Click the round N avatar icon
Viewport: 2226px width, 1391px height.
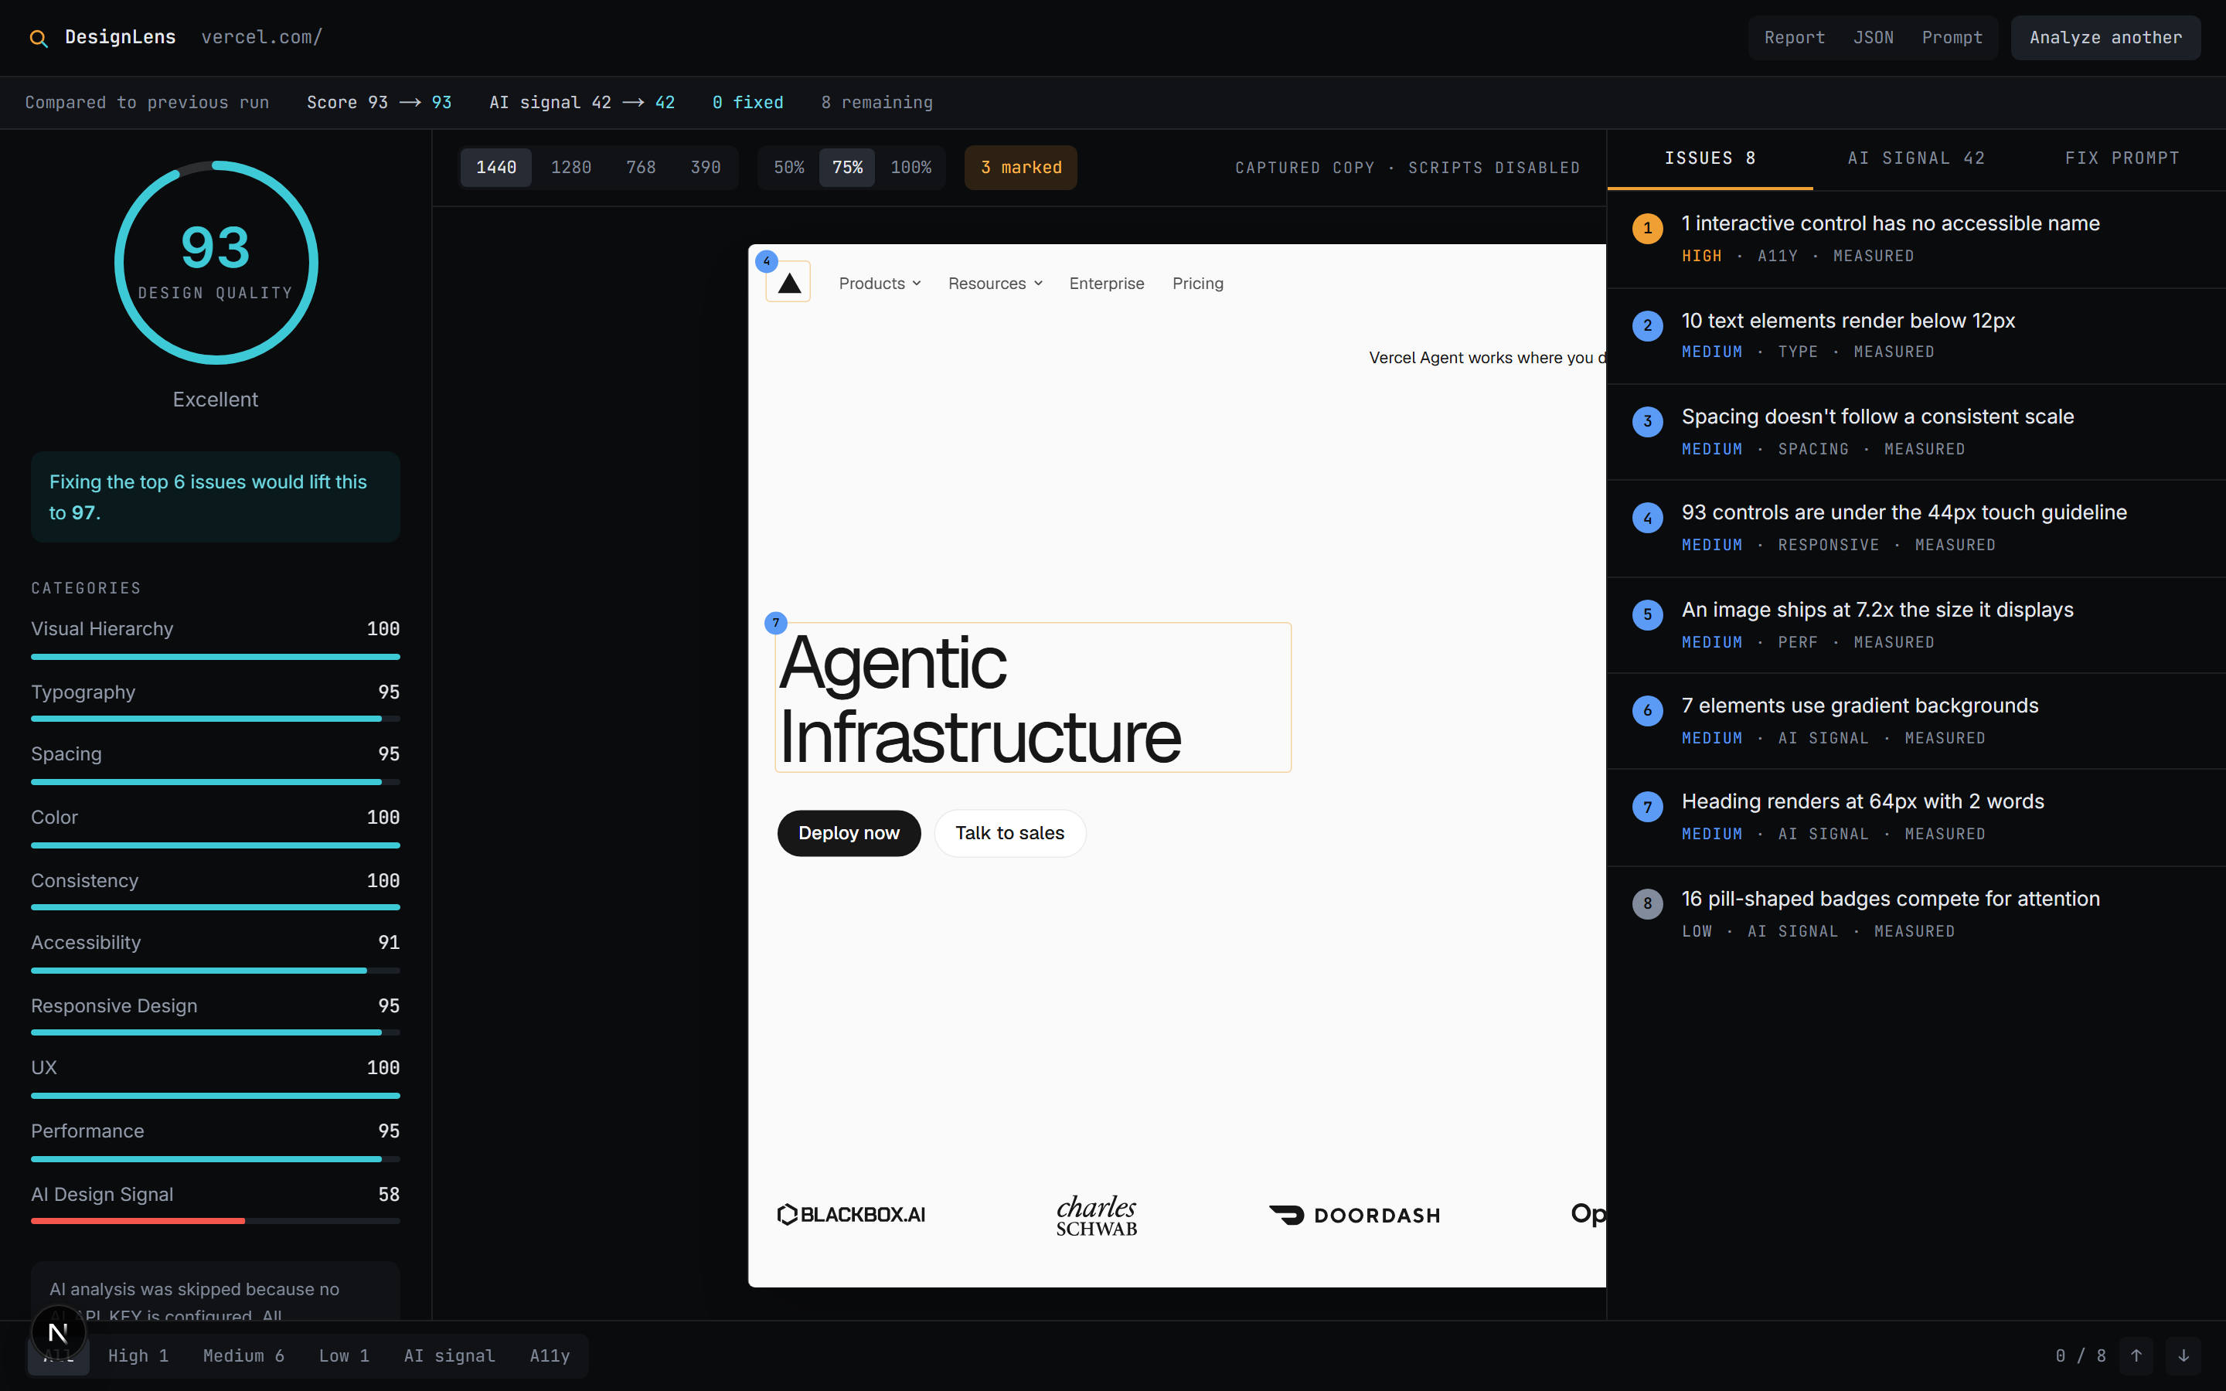(58, 1332)
